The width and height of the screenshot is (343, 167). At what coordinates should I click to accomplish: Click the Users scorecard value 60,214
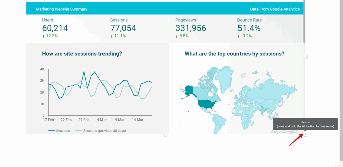[x=55, y=28]
